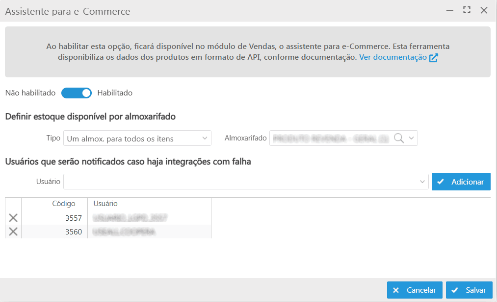Expand the Almoxarifado dropdown arrow
The image size is (497, 302).
(x=412, y=139)
